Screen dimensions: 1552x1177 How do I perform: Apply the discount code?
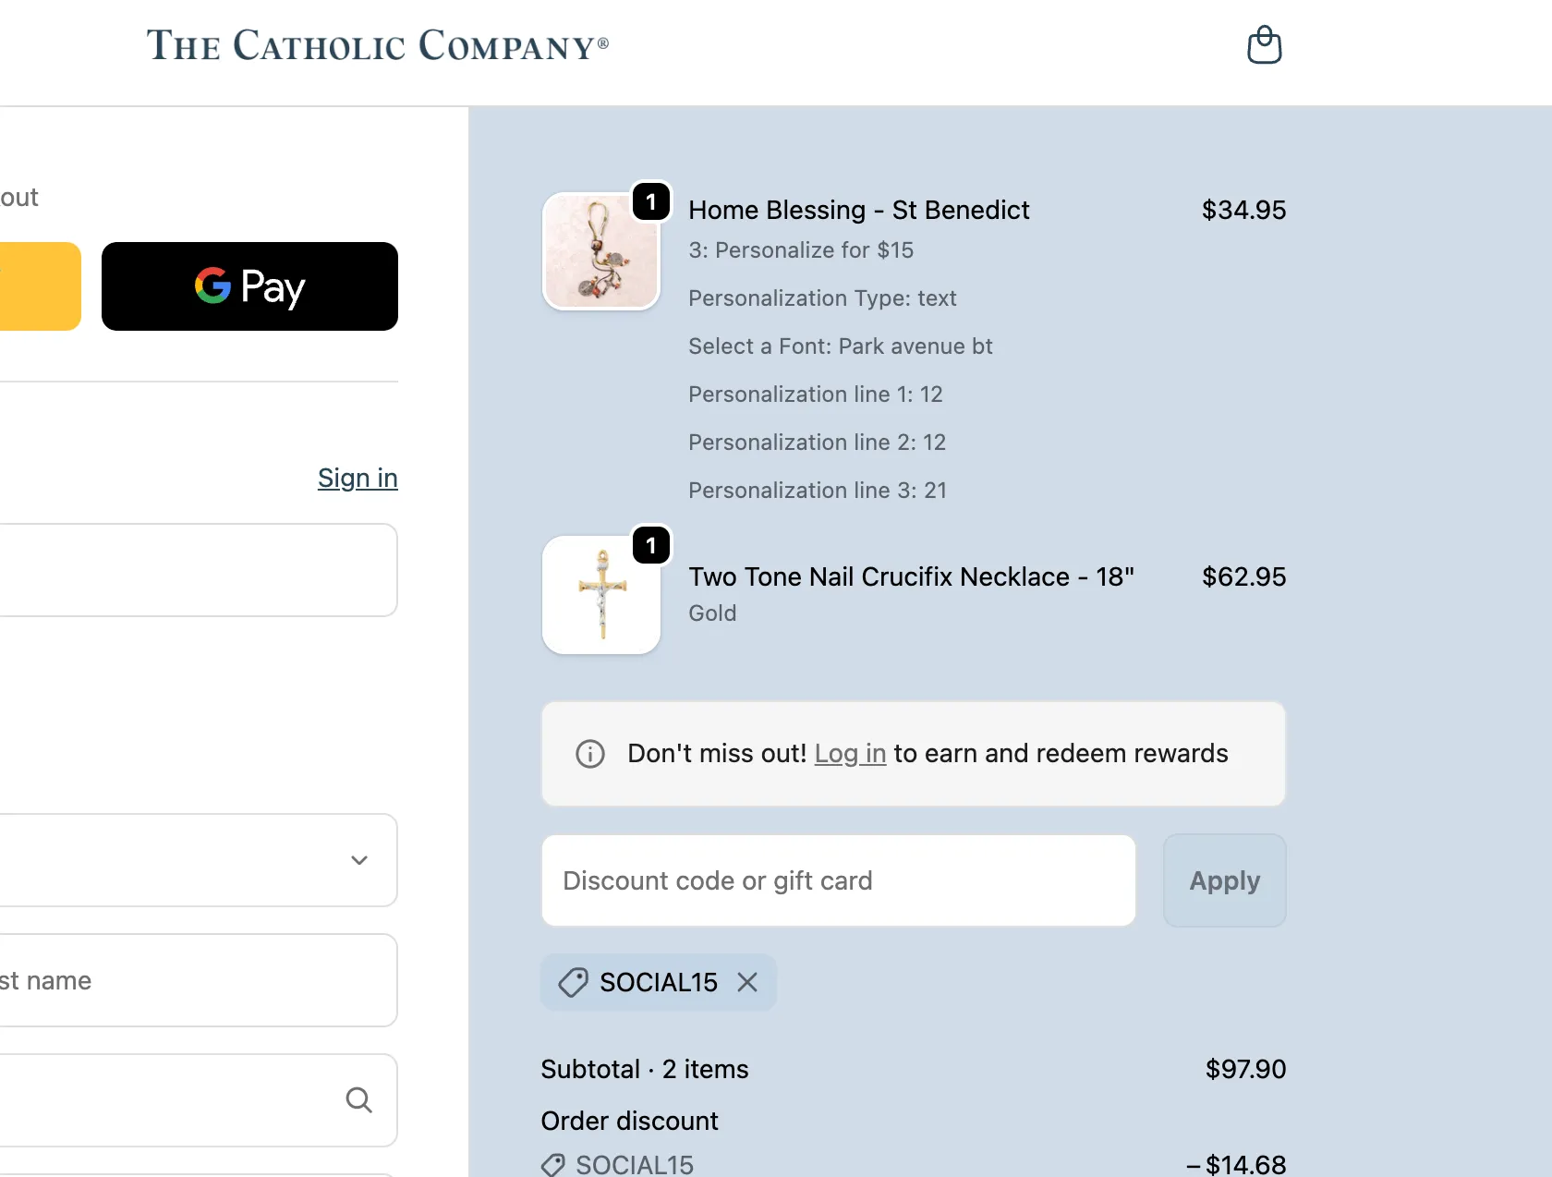pos(1224,880)
